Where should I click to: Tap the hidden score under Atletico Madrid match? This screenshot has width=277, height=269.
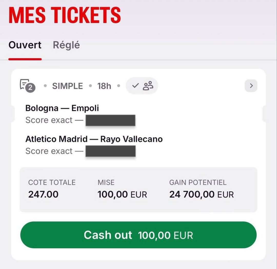click(111, 151)
